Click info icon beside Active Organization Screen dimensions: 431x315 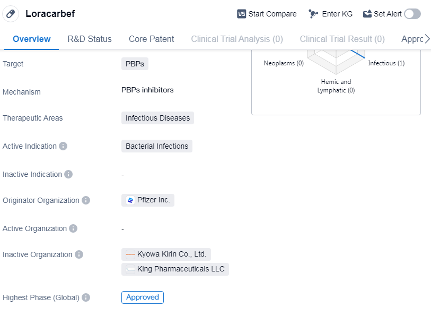tap(73, 228)
